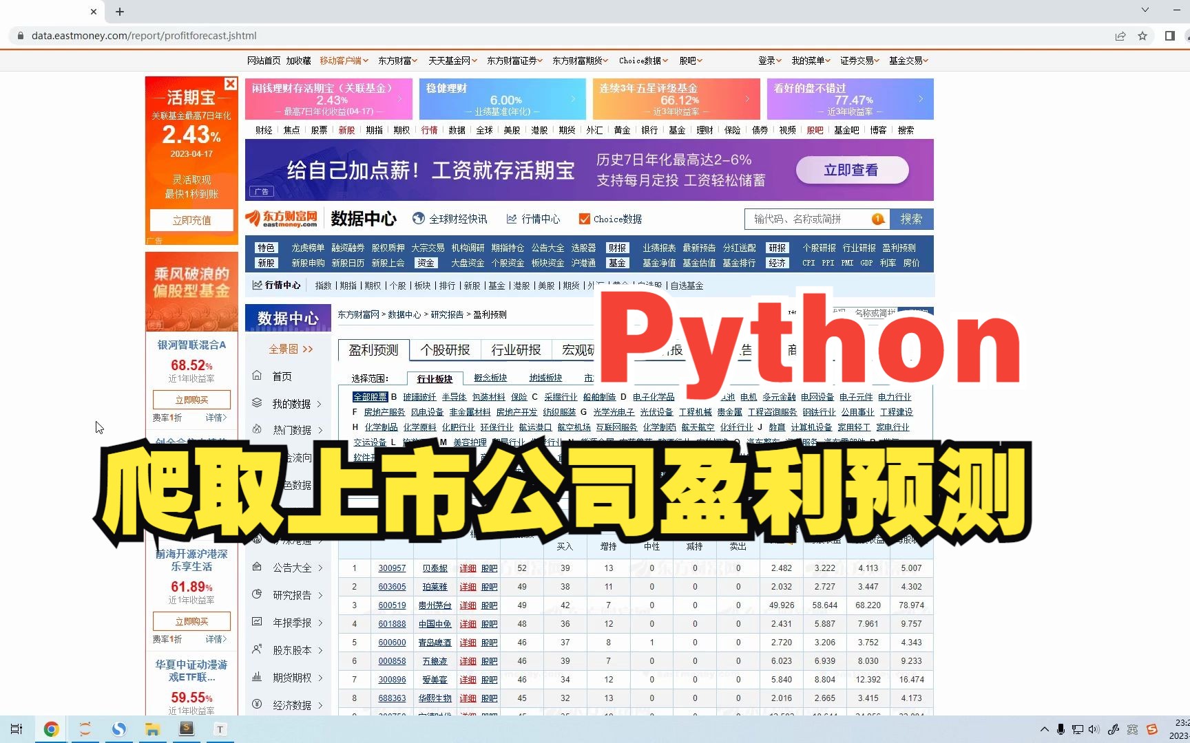The height and width of the screenshot is (743, 1190).
Task: Click 期货期权 bar chart icon
Action: (257, 677)
